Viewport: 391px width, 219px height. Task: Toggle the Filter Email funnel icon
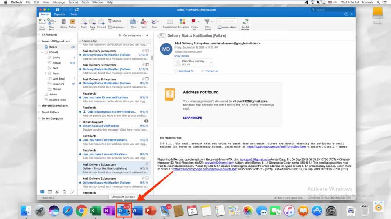pyautogui.click(x=207, y=22)
